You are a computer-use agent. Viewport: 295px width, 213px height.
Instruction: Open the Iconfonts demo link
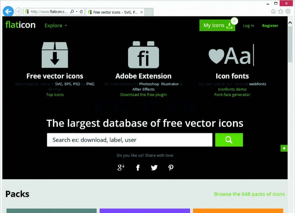tap(232, 89)
